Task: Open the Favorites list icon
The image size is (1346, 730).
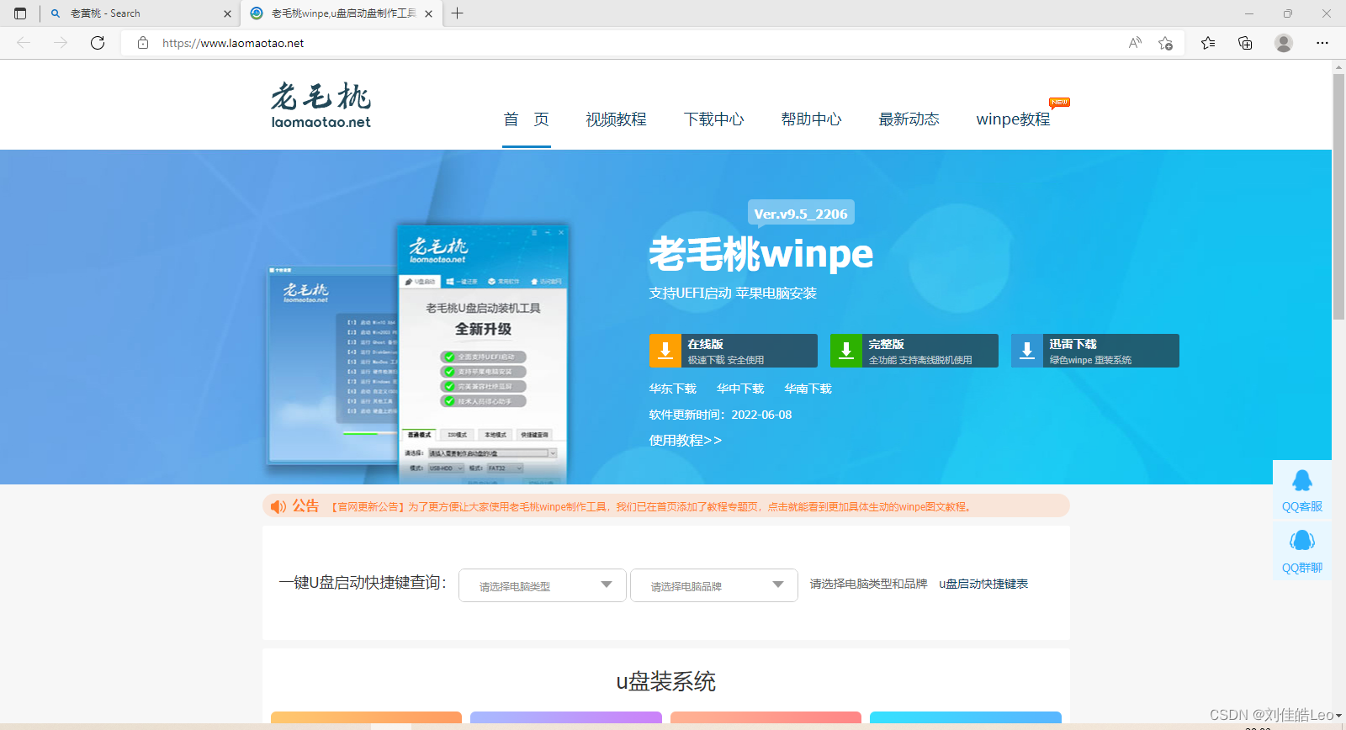Action: (1208, 43)
